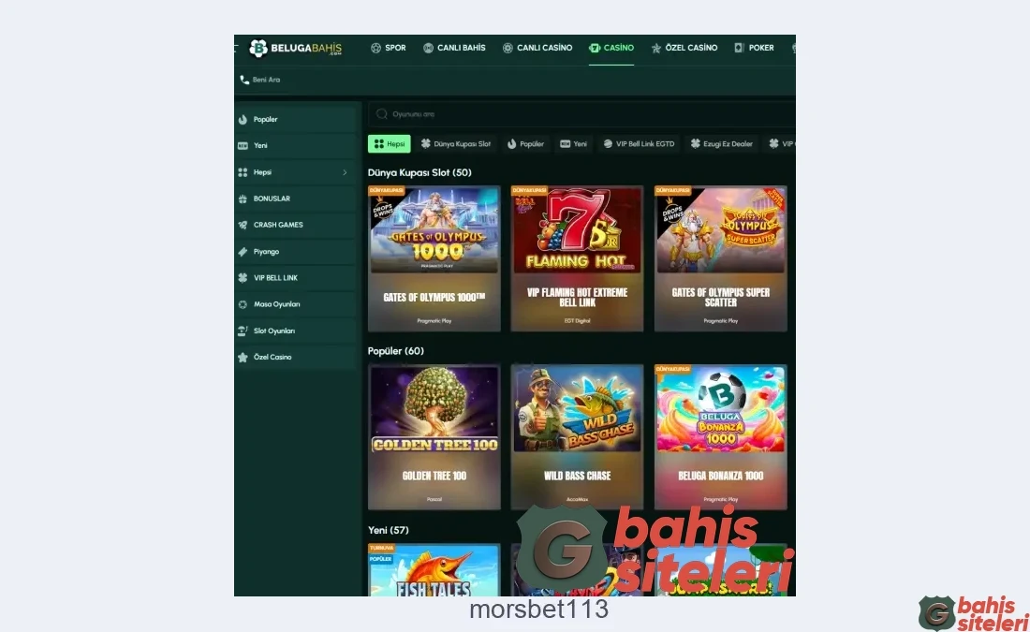
Task: Click the Özel Casino star icon
Action: click(x=244, y=357)
